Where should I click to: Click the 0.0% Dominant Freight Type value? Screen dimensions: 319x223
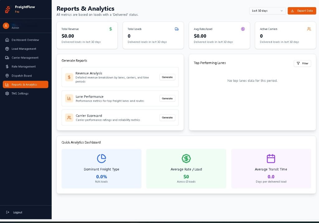102,176
